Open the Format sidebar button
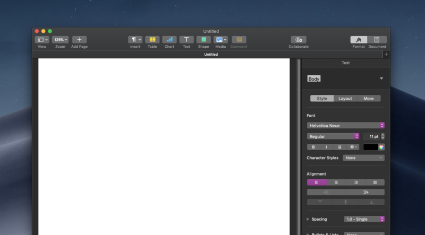 (x=359, y=40)
